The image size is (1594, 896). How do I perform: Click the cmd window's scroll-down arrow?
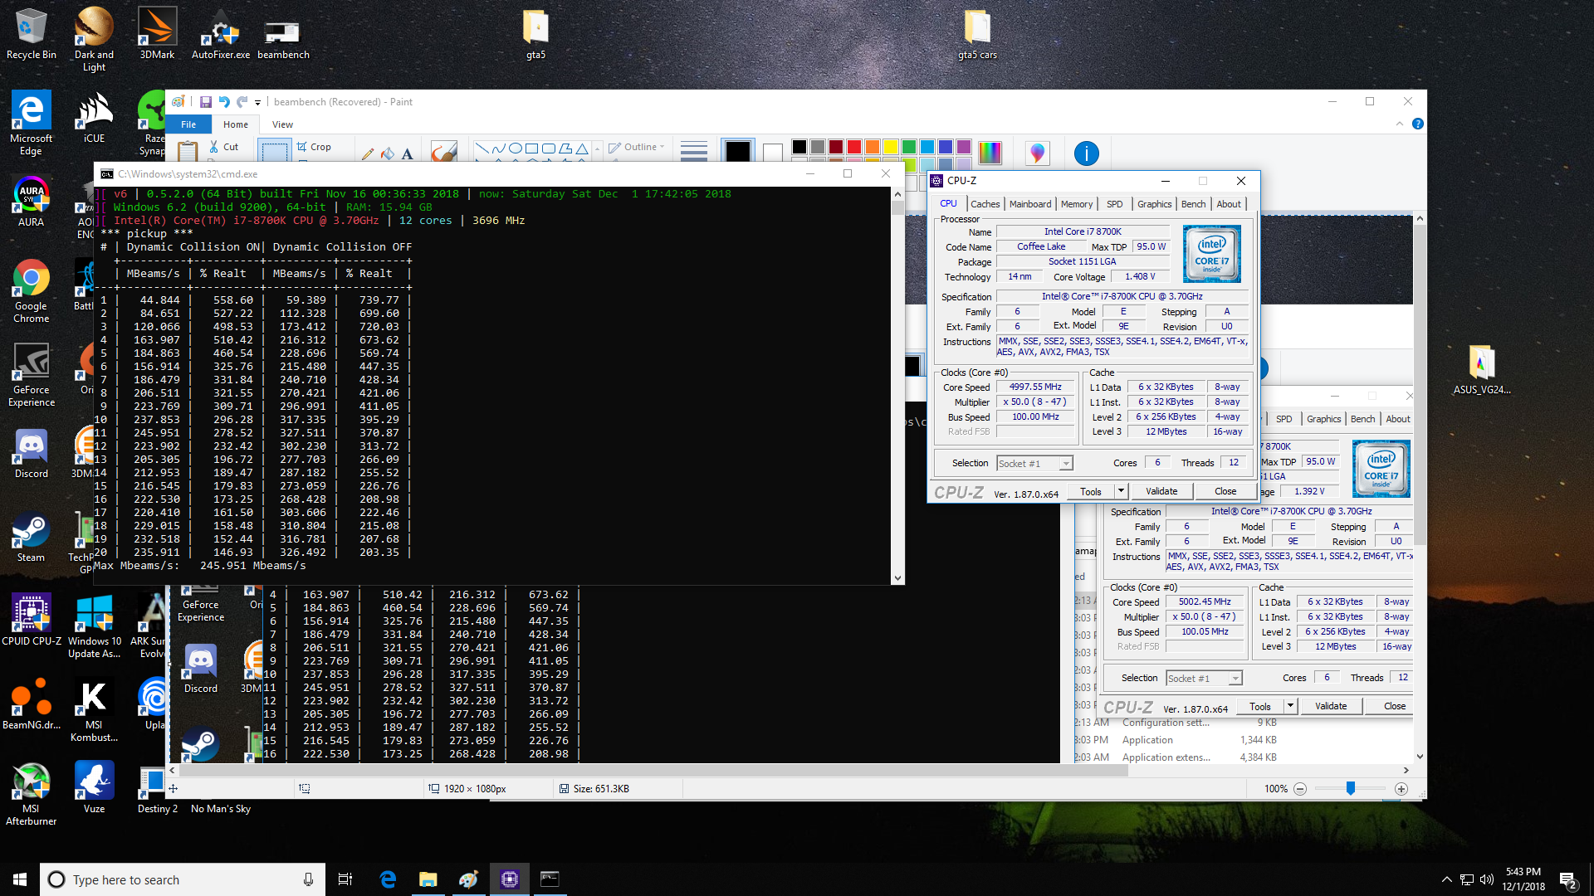(x=897, y=578)
